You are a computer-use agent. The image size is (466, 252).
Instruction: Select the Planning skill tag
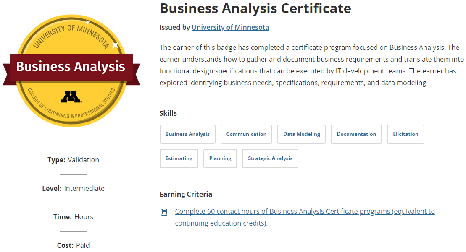pyautogui.click(x=220, y=158)
